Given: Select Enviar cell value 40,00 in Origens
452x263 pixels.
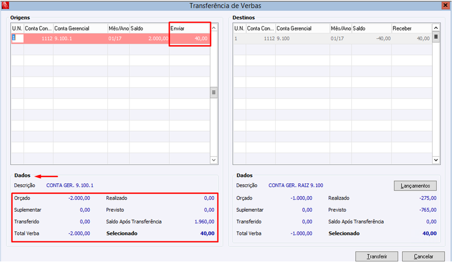Looking at the screenshot, I should click(189, 38).
